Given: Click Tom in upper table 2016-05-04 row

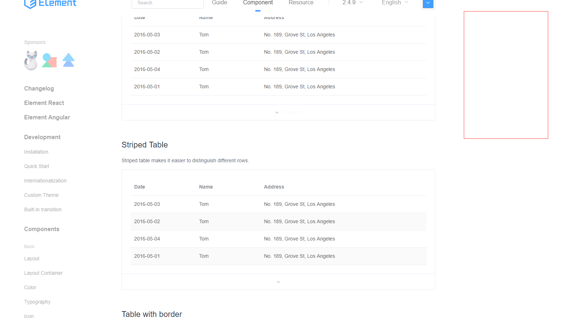Looking at the screenshot, I should (204, 69).
